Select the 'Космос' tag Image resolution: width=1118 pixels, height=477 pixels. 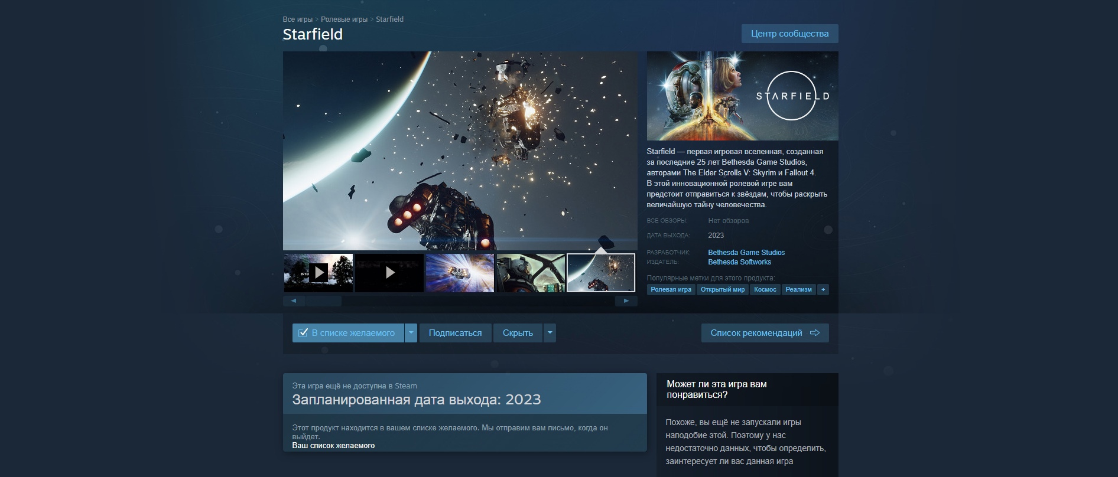point(765,290)
